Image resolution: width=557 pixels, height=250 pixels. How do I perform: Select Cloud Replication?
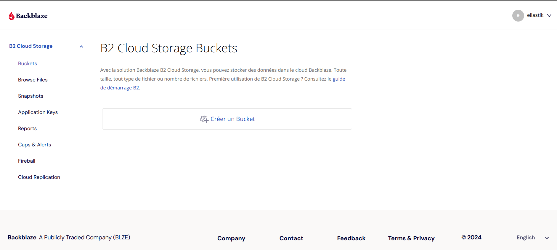tap(39, 177)
